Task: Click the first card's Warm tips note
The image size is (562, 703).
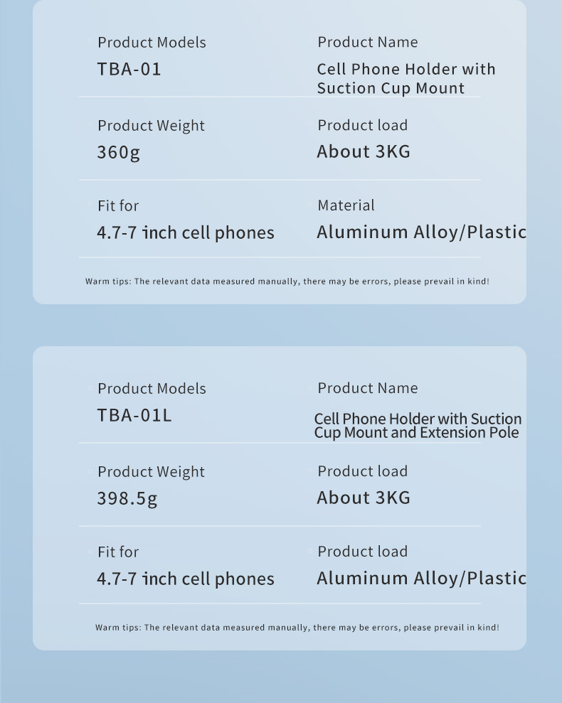Action: tap(287, 281)
